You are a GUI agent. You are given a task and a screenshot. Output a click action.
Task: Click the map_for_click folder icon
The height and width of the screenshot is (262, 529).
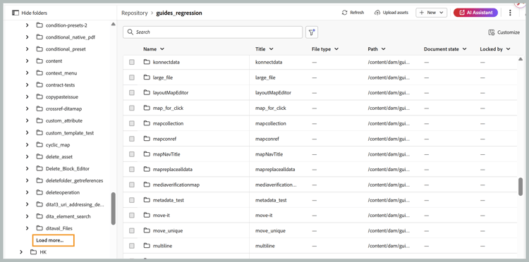pos(147,108)
